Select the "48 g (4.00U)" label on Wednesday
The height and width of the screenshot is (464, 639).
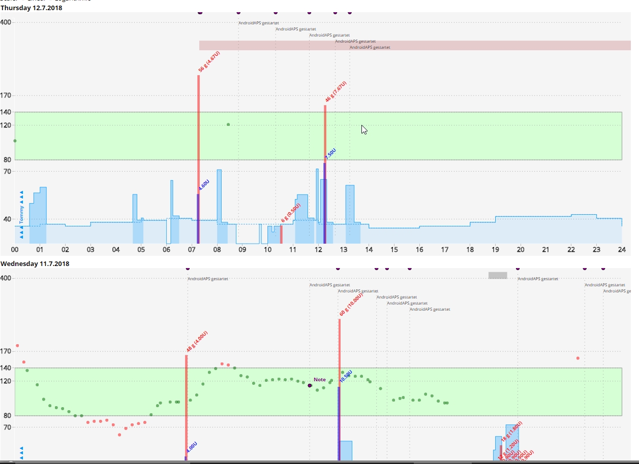pos(197,342)
